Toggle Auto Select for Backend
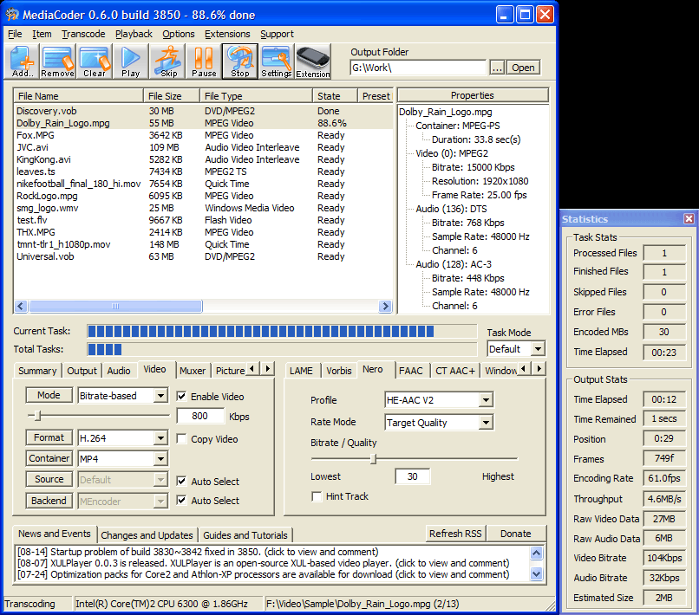Image resolution: width=699 pixels, height=615 pixels. pos(181,500)
